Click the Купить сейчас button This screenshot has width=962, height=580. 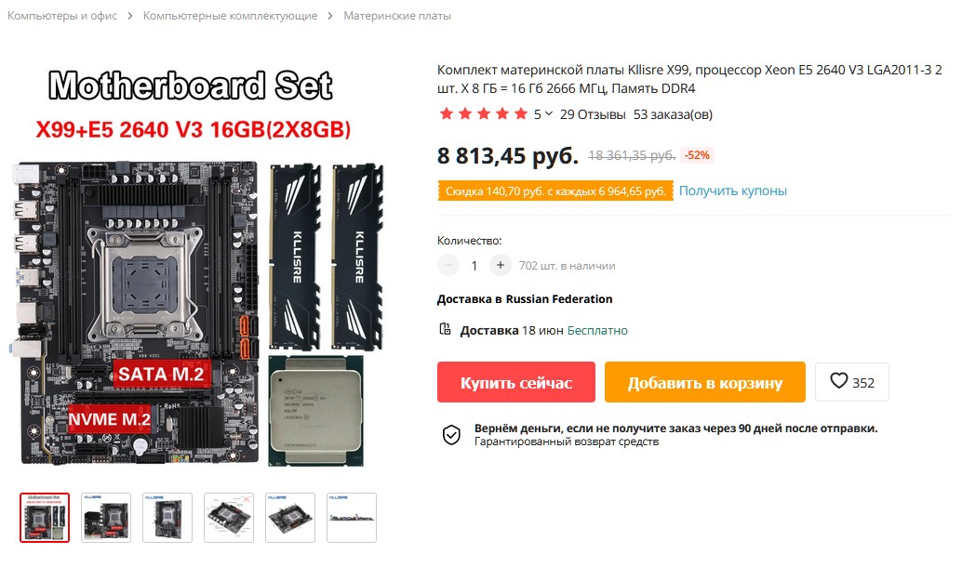pyautogui.click(x=516, y=382)
